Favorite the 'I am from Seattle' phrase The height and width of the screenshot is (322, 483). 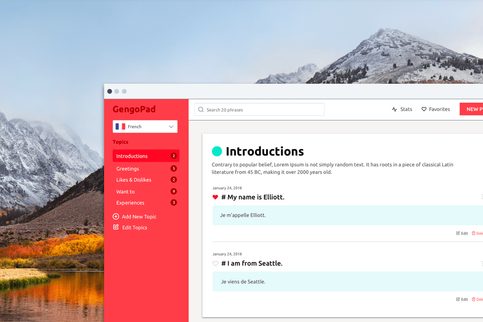point(215,264)
